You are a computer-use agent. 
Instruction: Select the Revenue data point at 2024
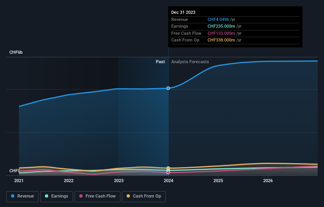tap(168, 88)
